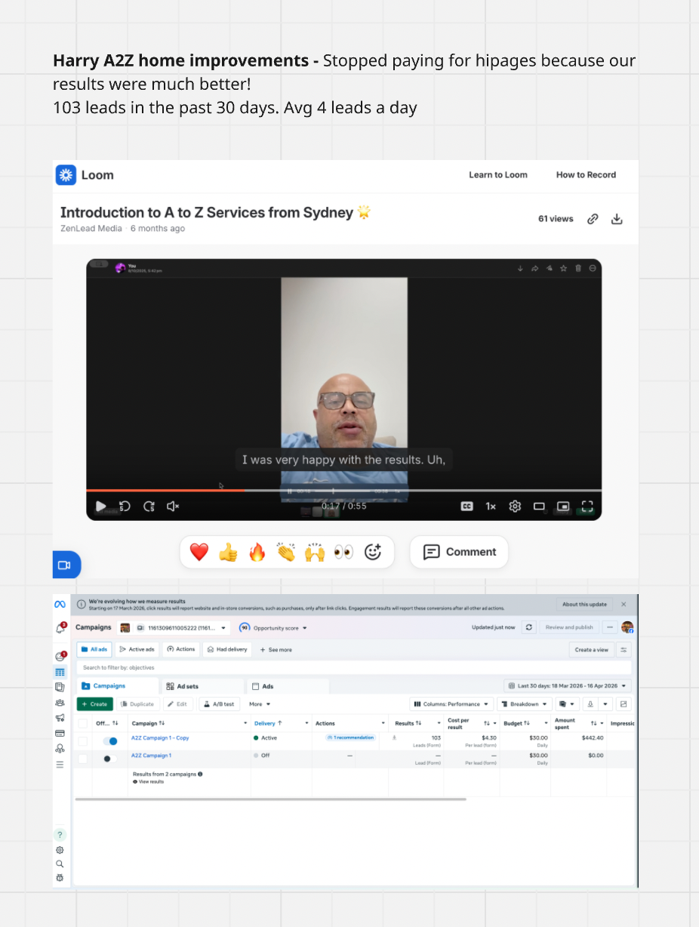699x927 pixels.
Task: Tick the select-all campaigns checkbox
Action: [x=83, y=723]
